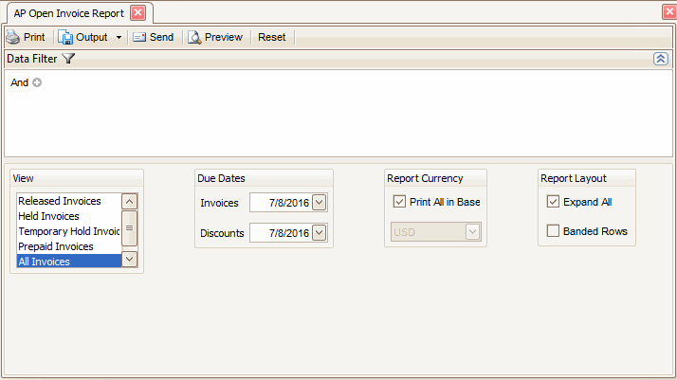
Task: Uncheck Print All in Base
Action: [399, 202]
